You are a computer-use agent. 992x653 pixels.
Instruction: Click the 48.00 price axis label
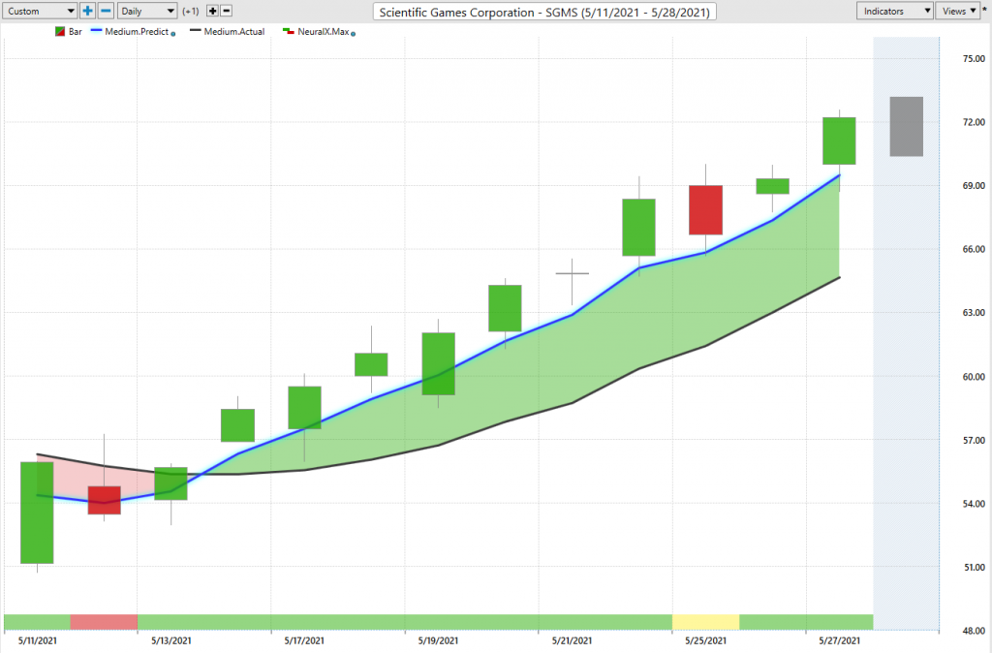[974, 631]
